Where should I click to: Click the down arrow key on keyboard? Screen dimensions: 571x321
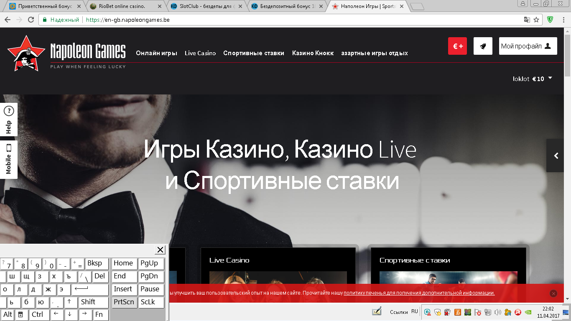(x=71, y=315)
